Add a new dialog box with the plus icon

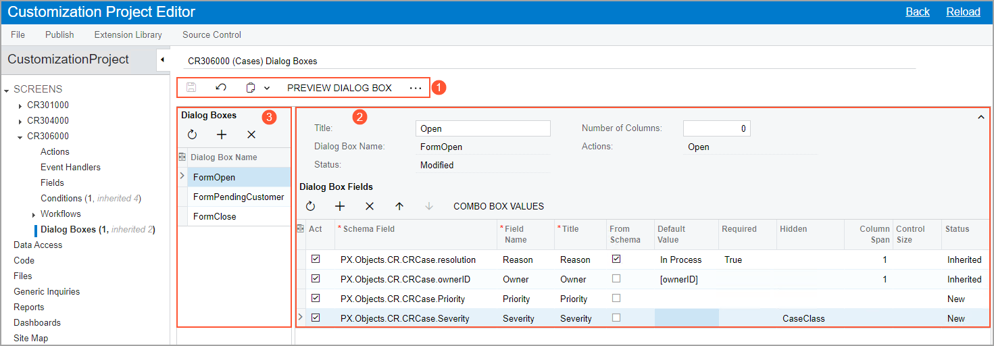coord(222,134)
